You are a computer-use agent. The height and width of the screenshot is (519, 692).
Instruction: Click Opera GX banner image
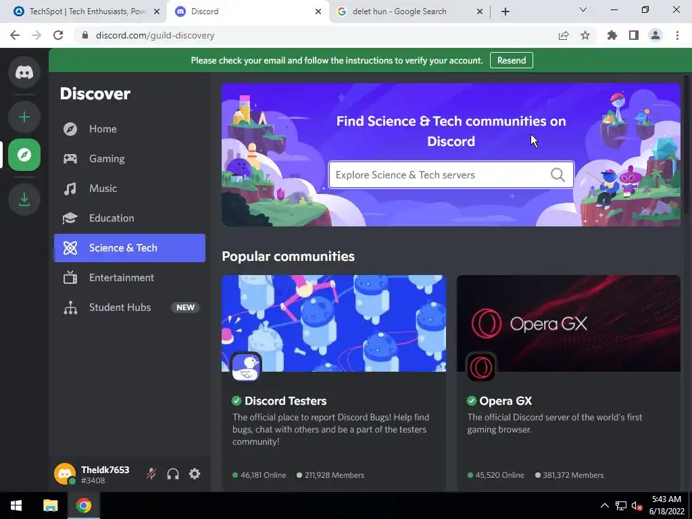(x=568, y=324)
